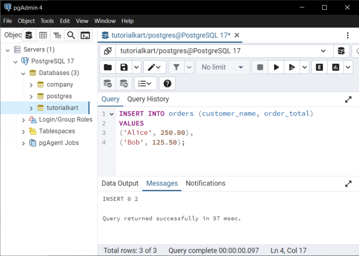Viewport: 359px width, 256px height.
Task: Click the connection status plug icon
Action: (108, 51)
